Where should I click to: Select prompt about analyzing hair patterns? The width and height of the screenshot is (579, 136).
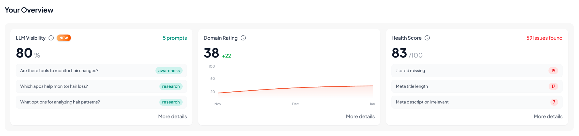(60, 102)
